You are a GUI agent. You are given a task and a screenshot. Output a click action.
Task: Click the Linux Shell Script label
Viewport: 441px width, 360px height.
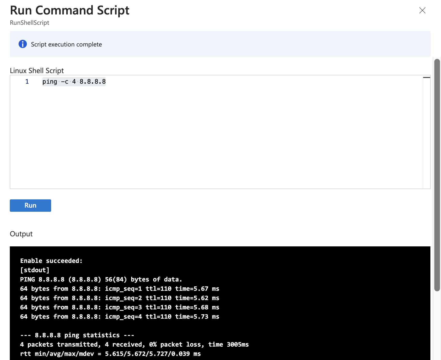(37, 71)
